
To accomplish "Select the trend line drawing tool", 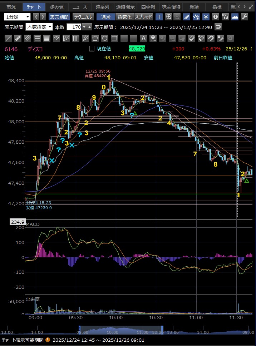I will [8, 38].
